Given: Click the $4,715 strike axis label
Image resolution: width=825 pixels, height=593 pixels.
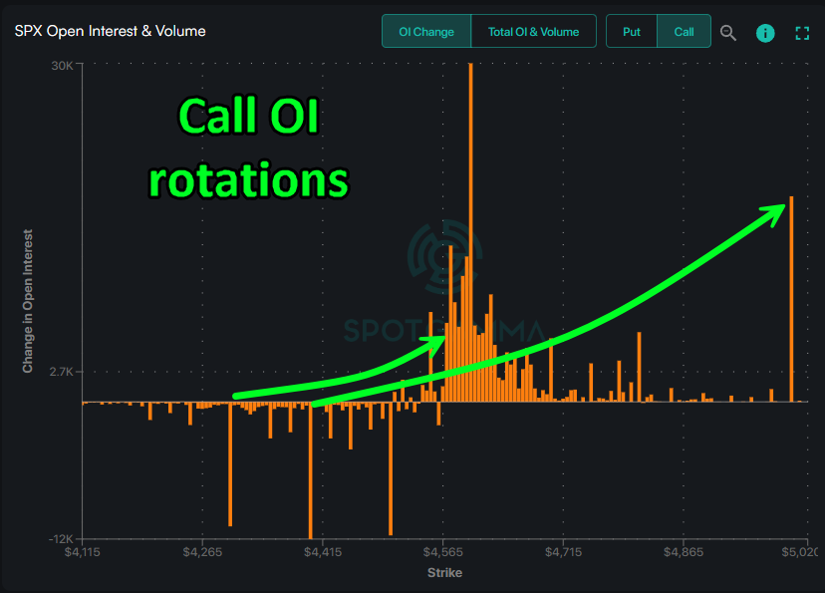Looking at the screenshot, I should 563,552.
